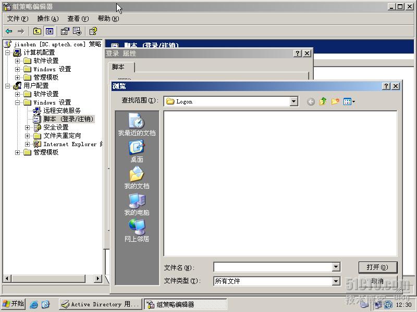Collapse the 计算机配置 tree node
The height and width of the screenshot is (312, 417).
(x=7, y=53)
